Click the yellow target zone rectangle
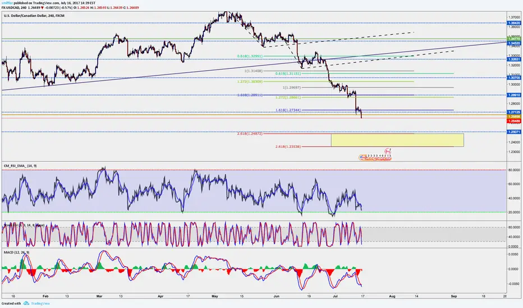Image resolution: width=523 pixels, height=308 pixels. (397, 140)
